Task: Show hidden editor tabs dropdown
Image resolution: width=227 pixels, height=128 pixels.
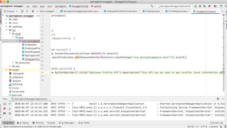Action: [222, 11]
